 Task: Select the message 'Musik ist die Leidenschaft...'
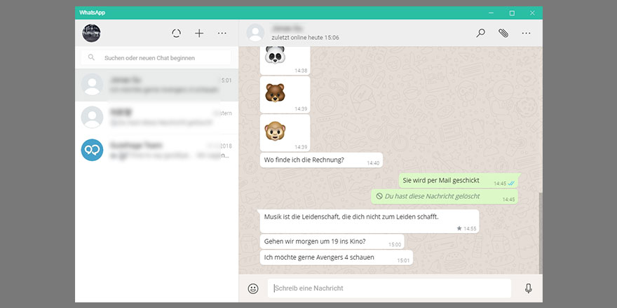click(x=369, y=221)
